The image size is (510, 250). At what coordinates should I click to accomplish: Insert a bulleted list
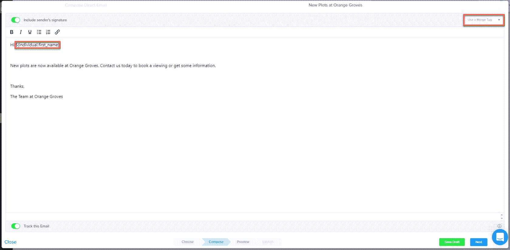pyautogui.click(x=39, y=32)
